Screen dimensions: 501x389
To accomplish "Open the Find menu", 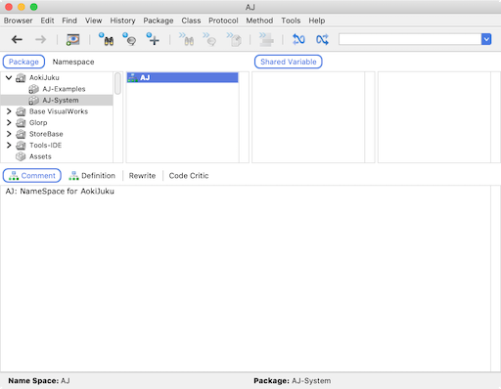I will [69, 21].
